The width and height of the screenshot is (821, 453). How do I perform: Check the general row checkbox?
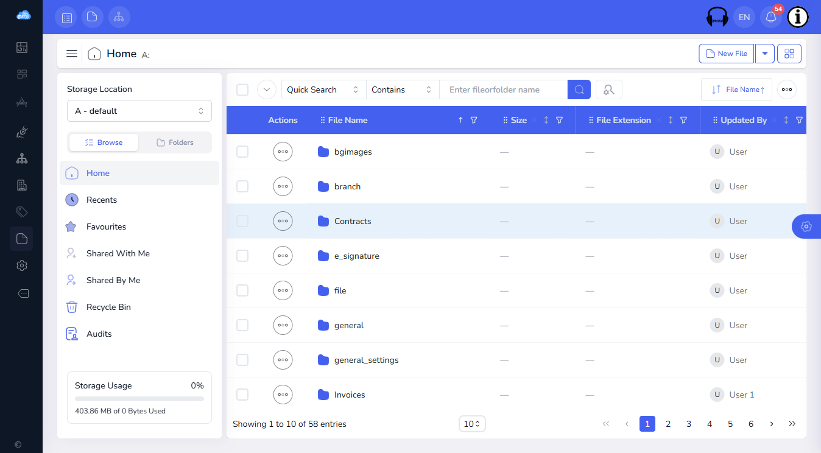click(x=242, y=325)
